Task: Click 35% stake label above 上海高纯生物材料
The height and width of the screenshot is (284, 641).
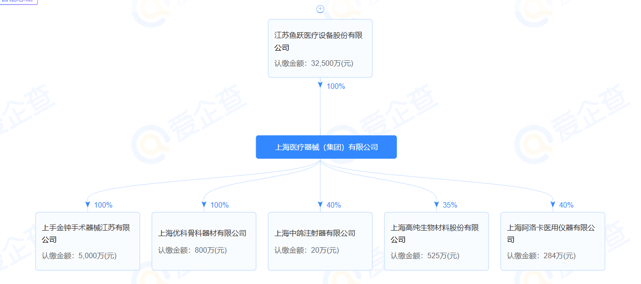Action: (450, 205)
